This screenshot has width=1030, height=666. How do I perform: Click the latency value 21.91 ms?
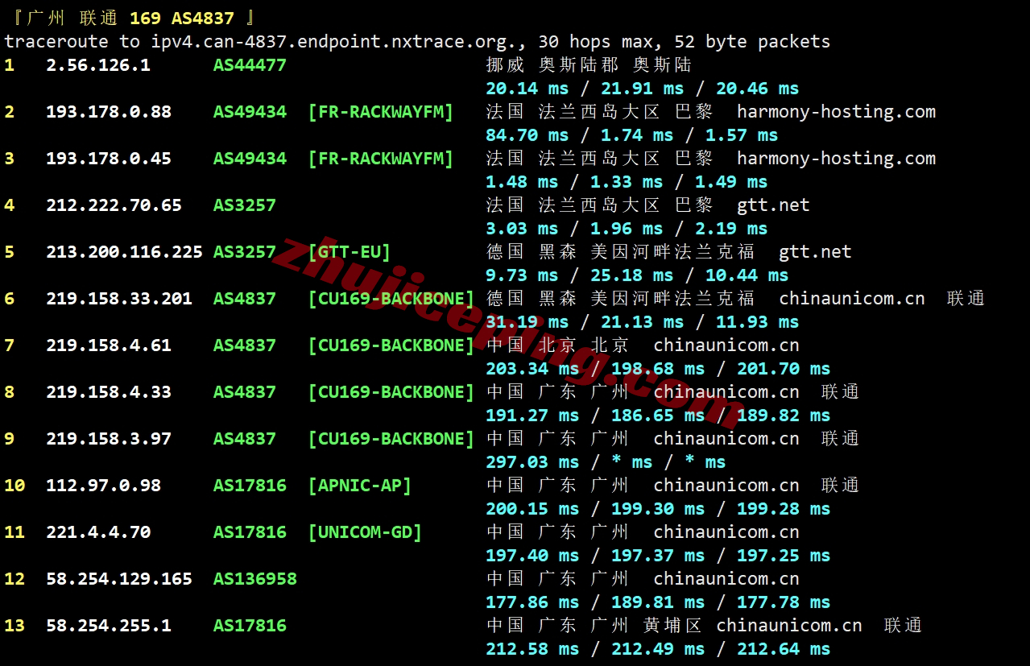643,89
